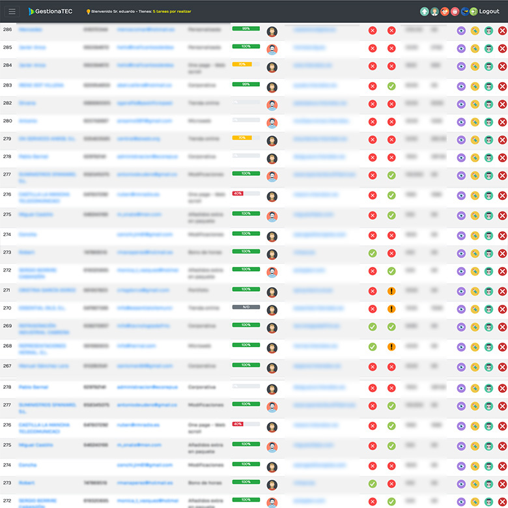508x508 pixels.
Task: Click the coffee cup icon on row 267
Action: 488,367
